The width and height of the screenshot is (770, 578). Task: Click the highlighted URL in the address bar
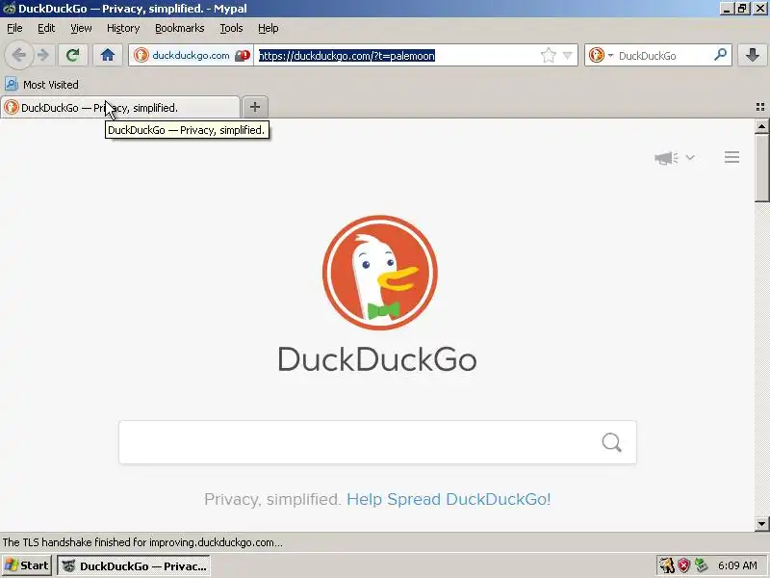click(x=346, y=56)
